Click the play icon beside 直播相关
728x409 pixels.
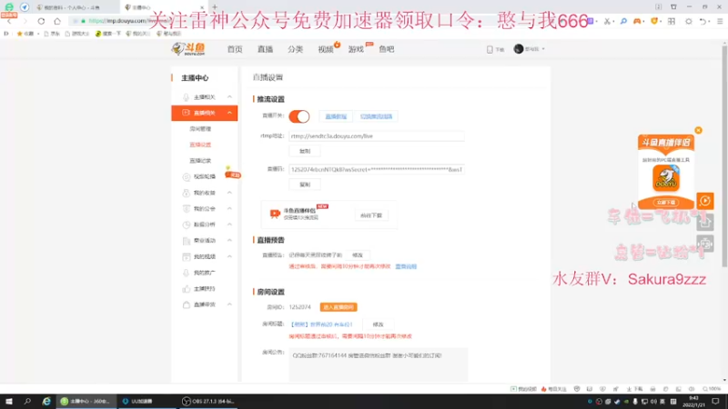coord(186,113)
